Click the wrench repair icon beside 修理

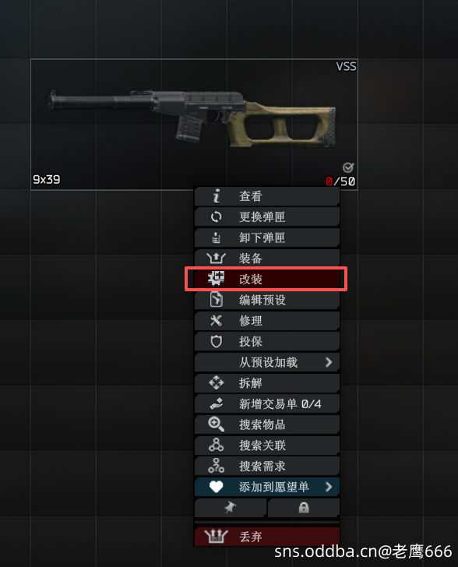(x=216, y=320)
